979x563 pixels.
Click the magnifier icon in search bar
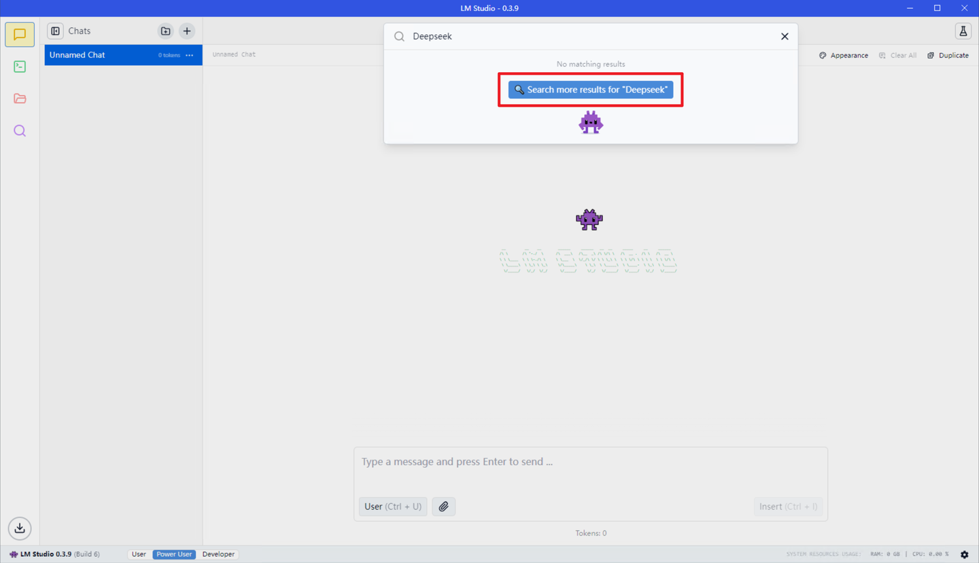tap(399, 37)
